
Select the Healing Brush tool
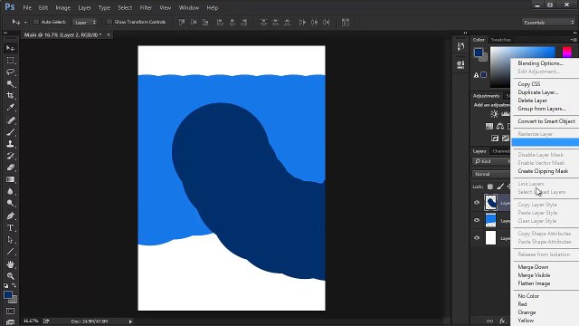tap(10, 120)
